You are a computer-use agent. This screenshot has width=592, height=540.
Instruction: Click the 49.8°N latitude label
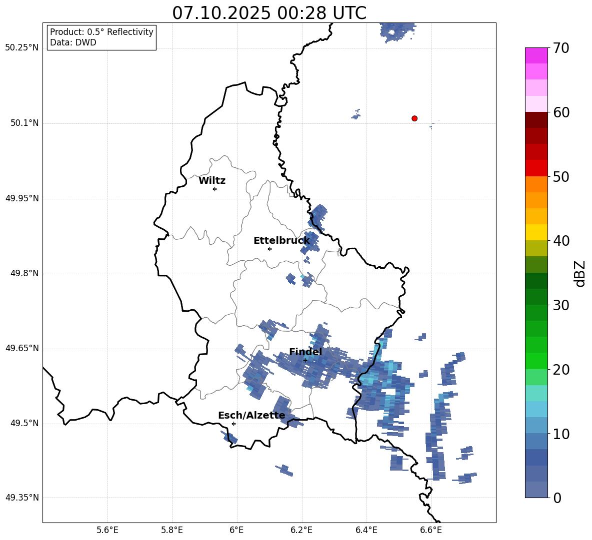(24, 273)
